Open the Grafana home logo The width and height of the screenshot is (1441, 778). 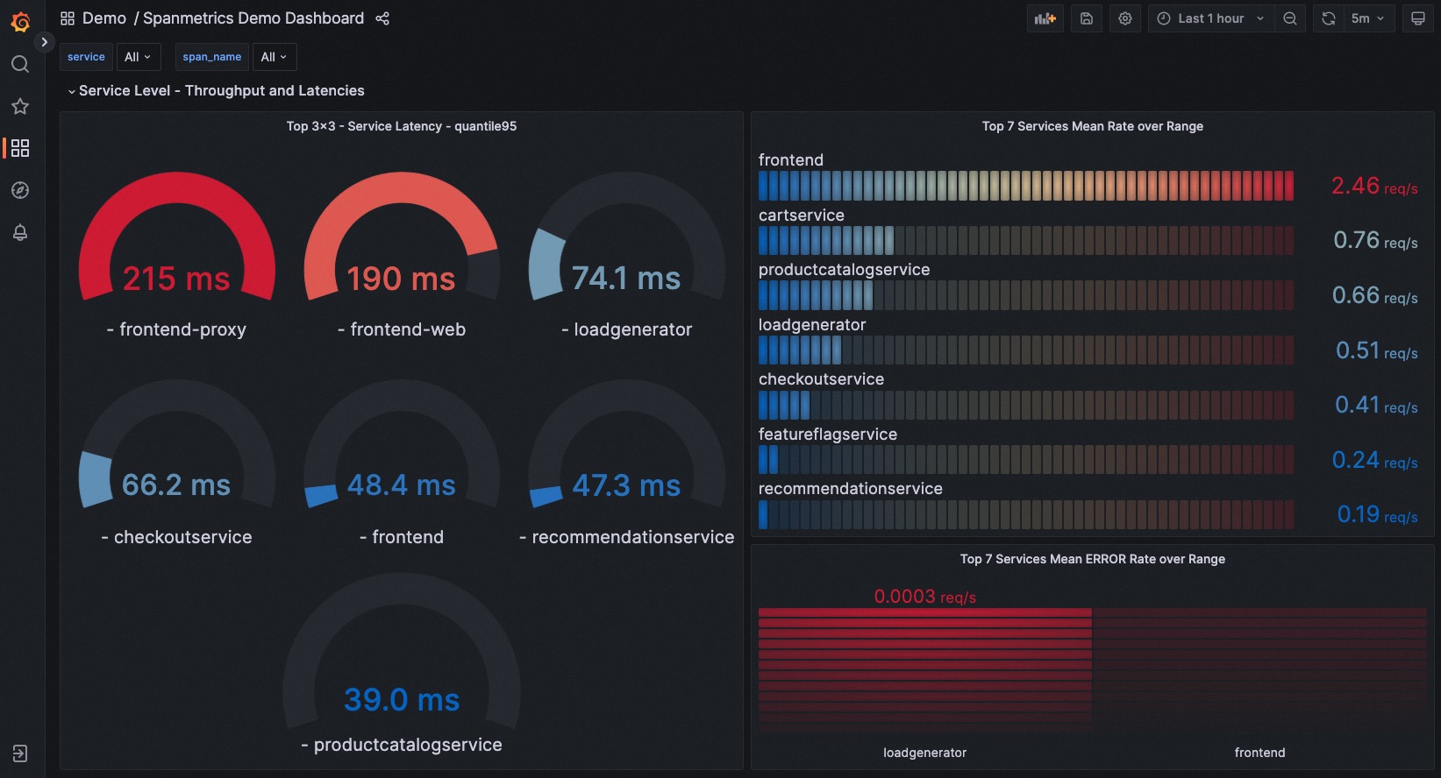click(20, 22)
